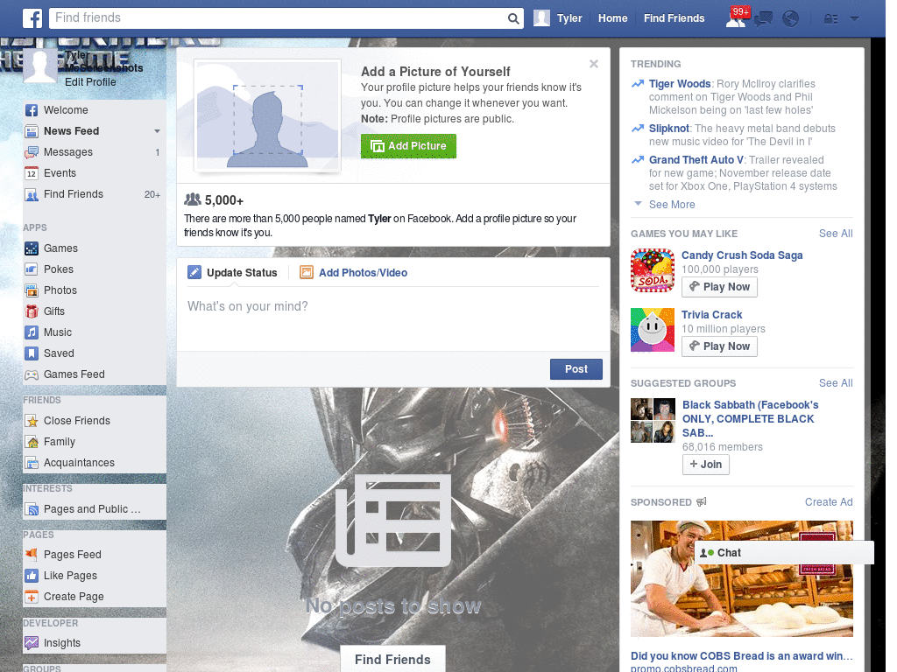Dismiss the Add a Picture prompt

pyautogui.click(x=594, y=64)
